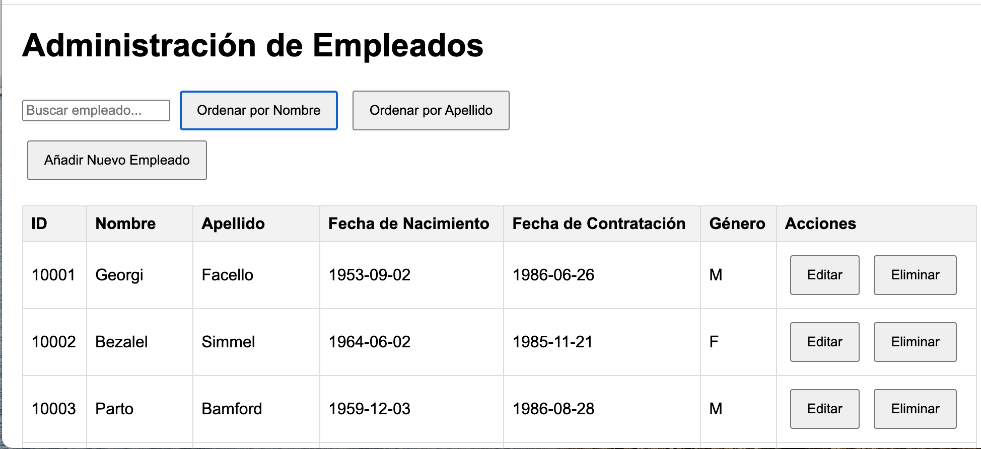Click the 'Fecha de Contratación' column header

pyautogui.click(x=598, y=223)
